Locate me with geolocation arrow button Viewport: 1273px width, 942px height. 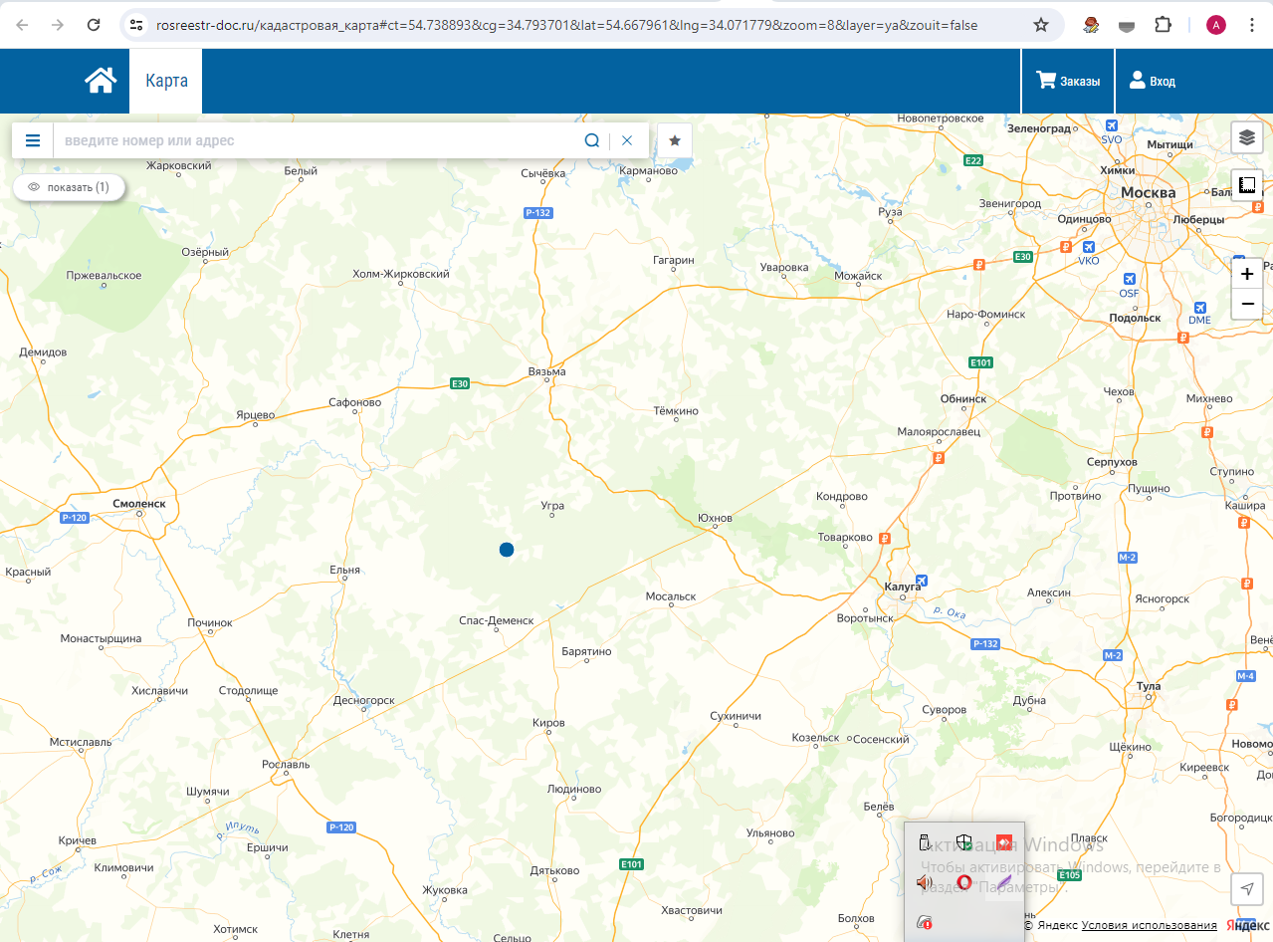pos(1247,889)
